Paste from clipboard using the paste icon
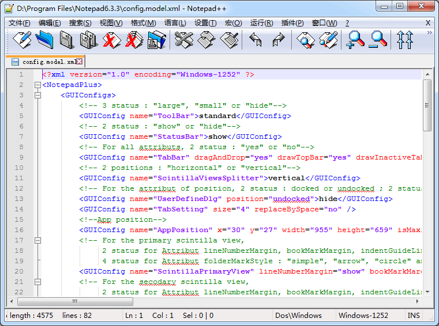 (229, 40)
